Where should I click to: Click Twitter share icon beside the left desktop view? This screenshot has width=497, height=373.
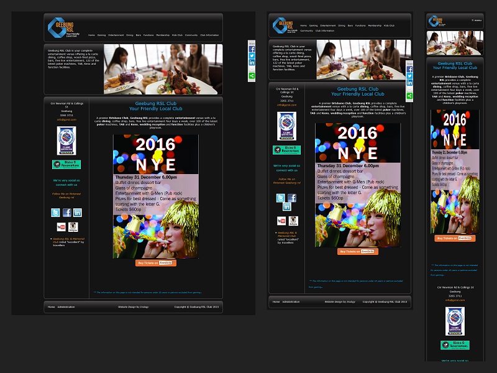click(252, 55)
